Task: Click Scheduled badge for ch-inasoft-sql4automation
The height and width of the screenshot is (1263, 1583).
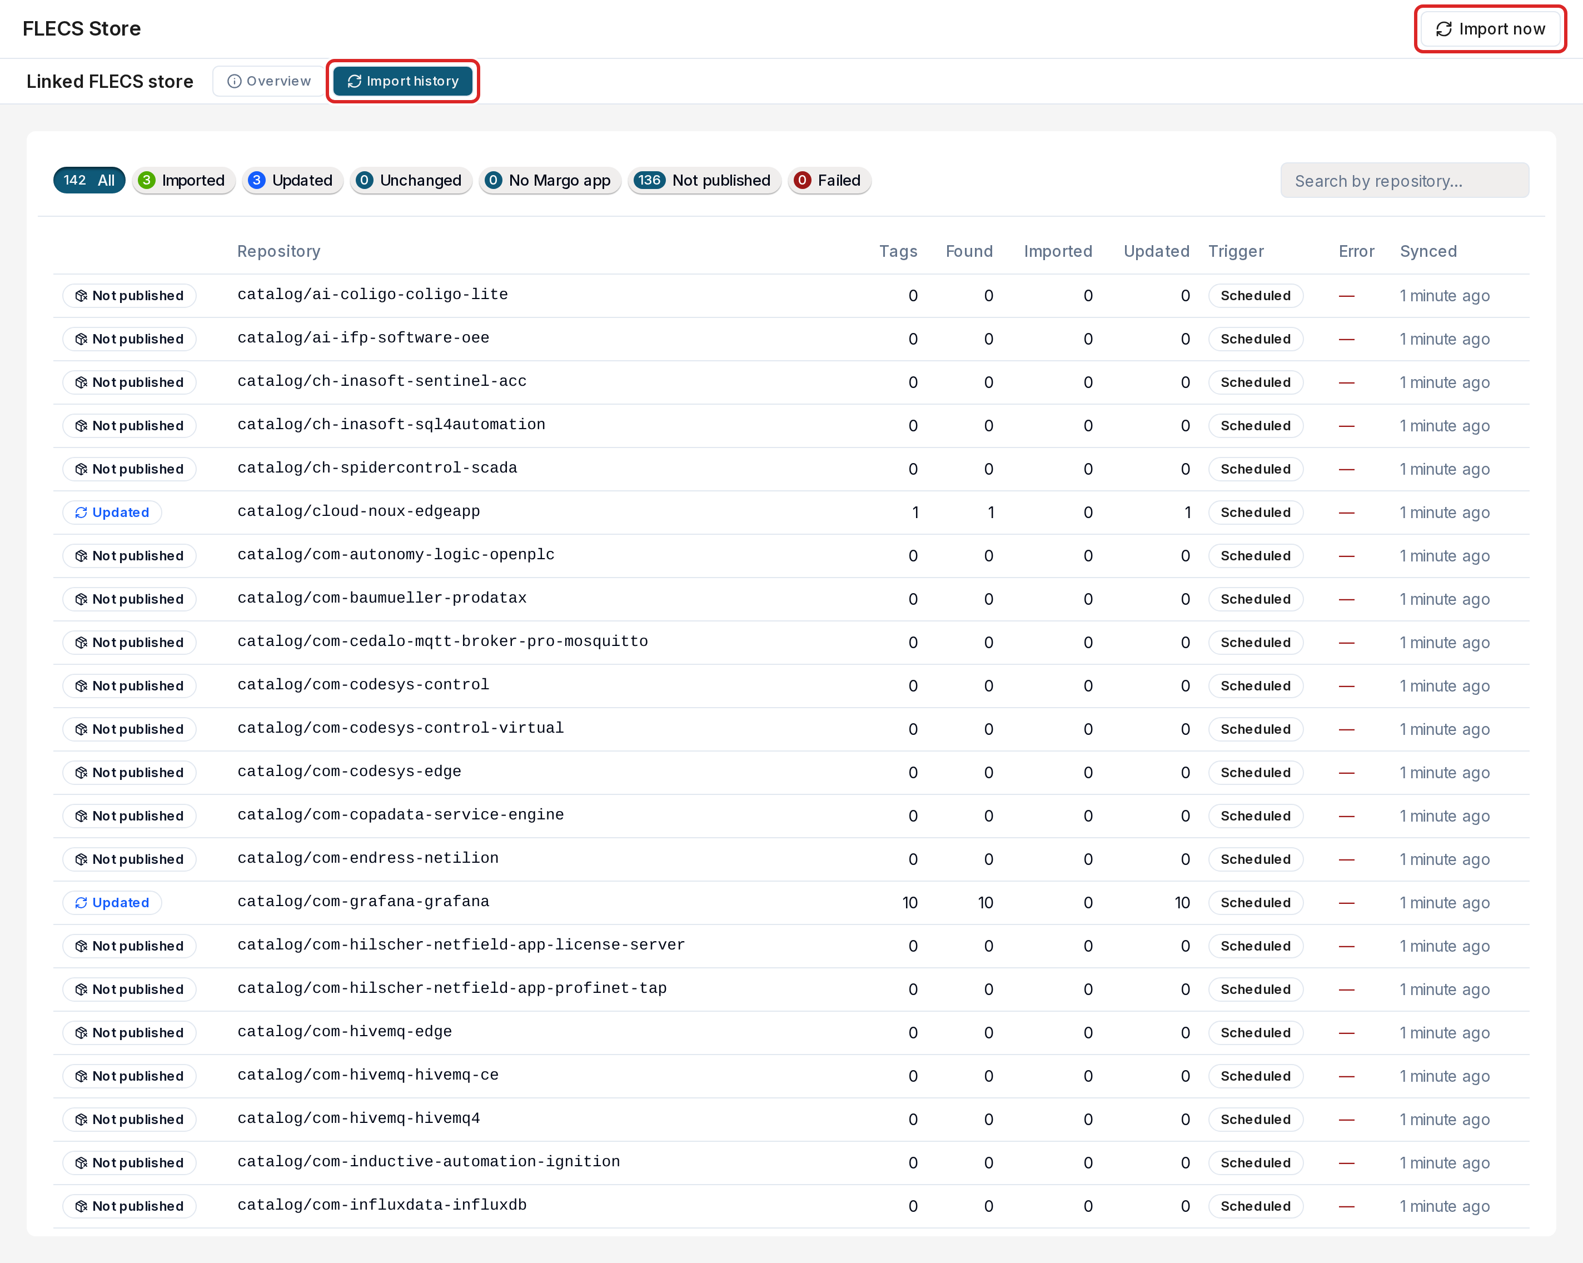Action: click(x=1256, y=426)
